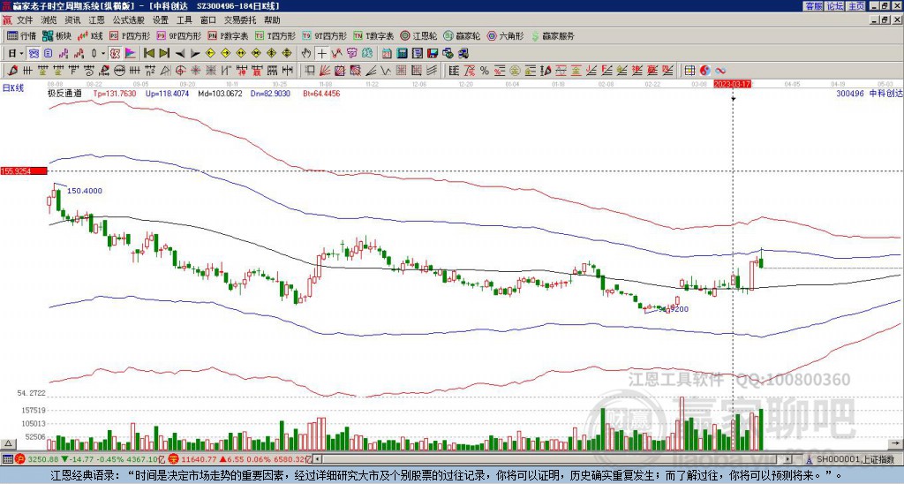Open the 公式选股 menu
This screenshot has height=484, width=904.
[129, 20]
